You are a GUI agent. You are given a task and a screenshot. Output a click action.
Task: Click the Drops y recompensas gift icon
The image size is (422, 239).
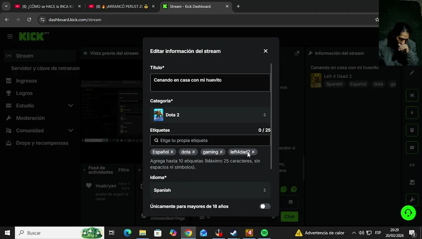(9, 143)
